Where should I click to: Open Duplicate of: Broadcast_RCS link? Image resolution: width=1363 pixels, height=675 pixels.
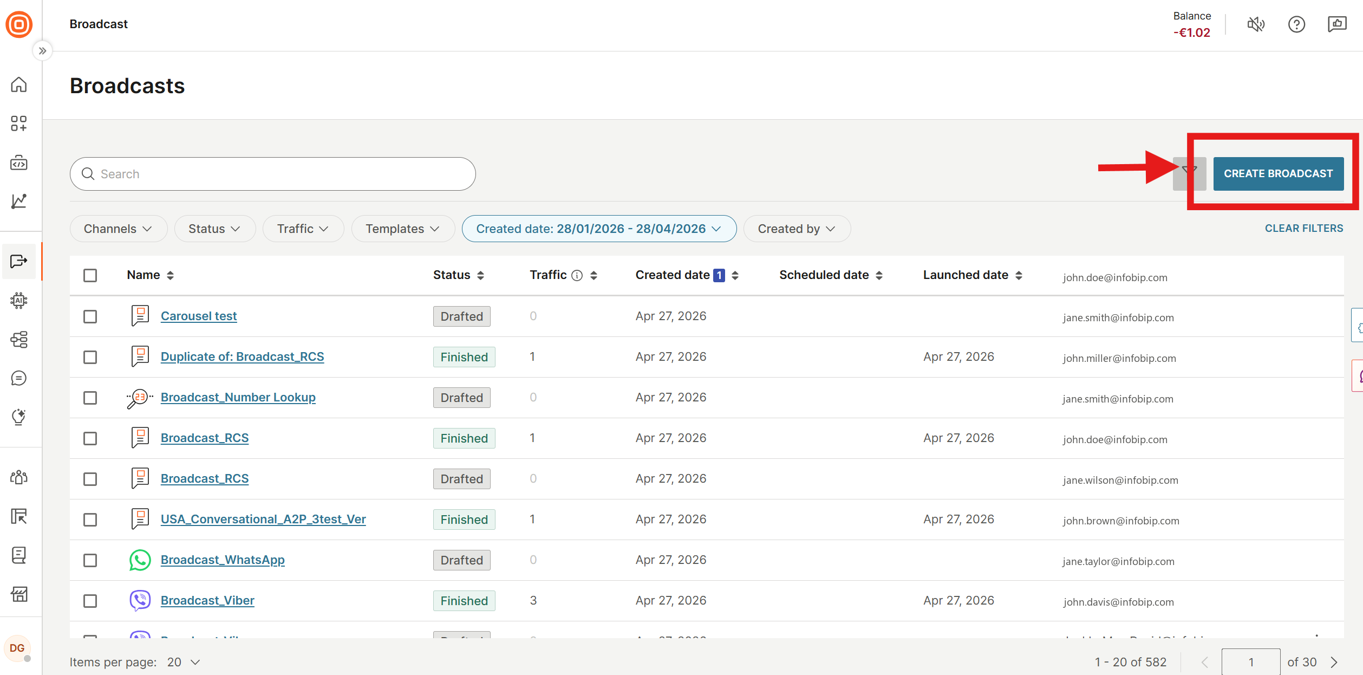(242, 356)
